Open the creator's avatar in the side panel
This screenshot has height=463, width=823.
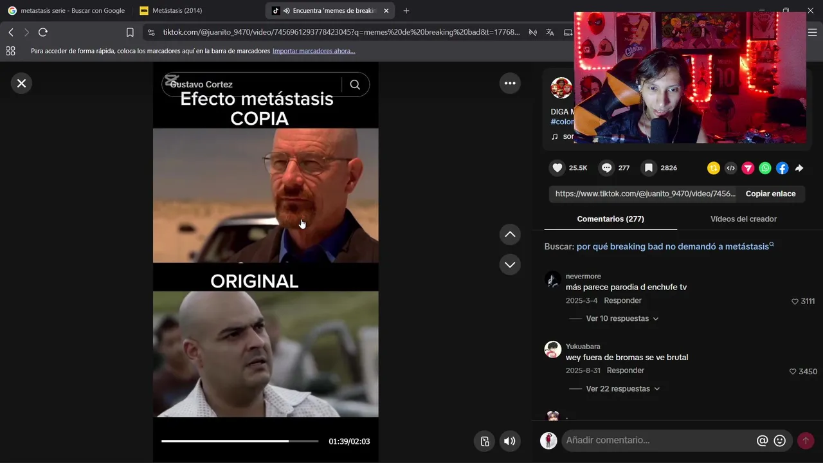click(x=561, y=88)
